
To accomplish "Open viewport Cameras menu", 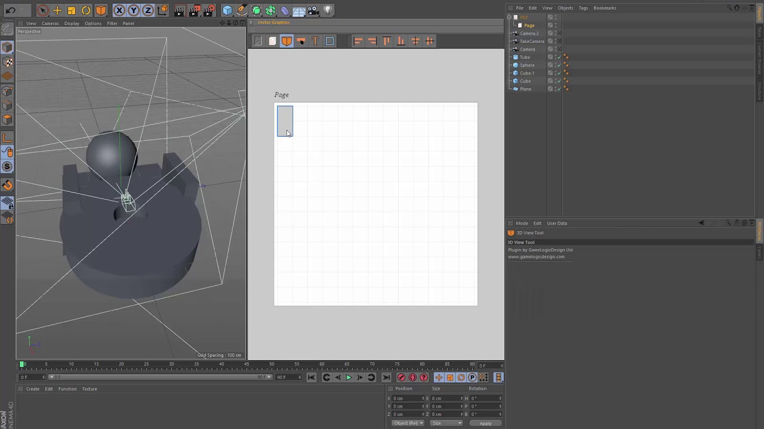I will 50,23.
